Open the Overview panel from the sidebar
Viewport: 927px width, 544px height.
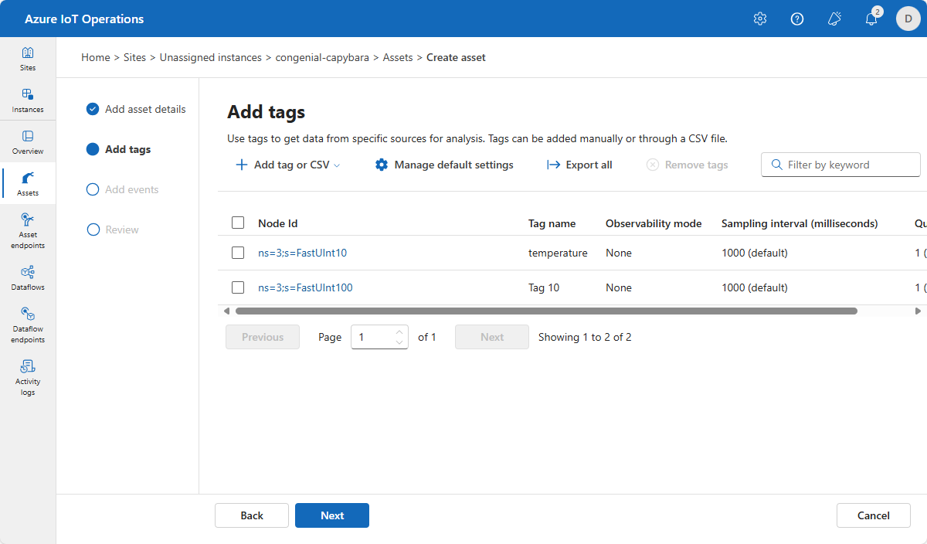[28, 141]
